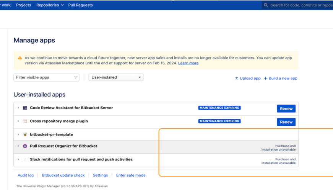Viewport: 333px width, 190px height.
Task: Click the bitbucket-pr-template app icon
Action: [25, 135]
